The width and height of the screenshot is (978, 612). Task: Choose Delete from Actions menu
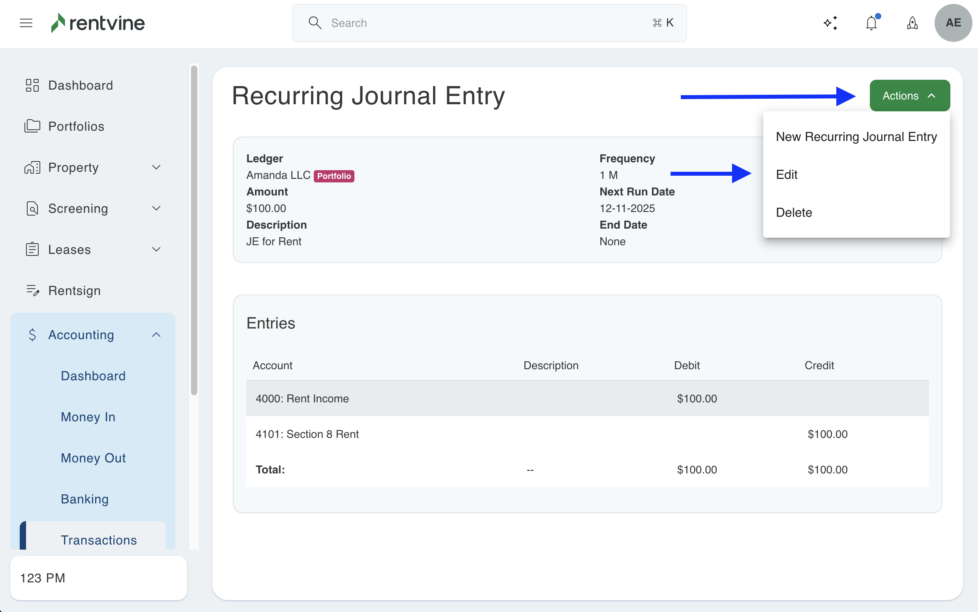[x=794, y=212]
